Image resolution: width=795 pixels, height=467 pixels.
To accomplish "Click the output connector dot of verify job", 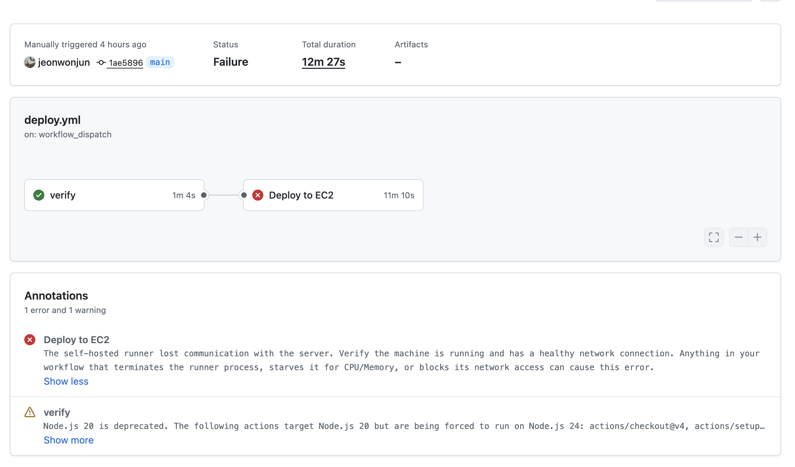I will [204, 195].
